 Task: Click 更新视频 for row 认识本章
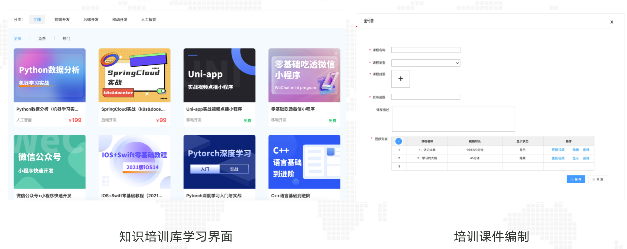pos(558,150)
